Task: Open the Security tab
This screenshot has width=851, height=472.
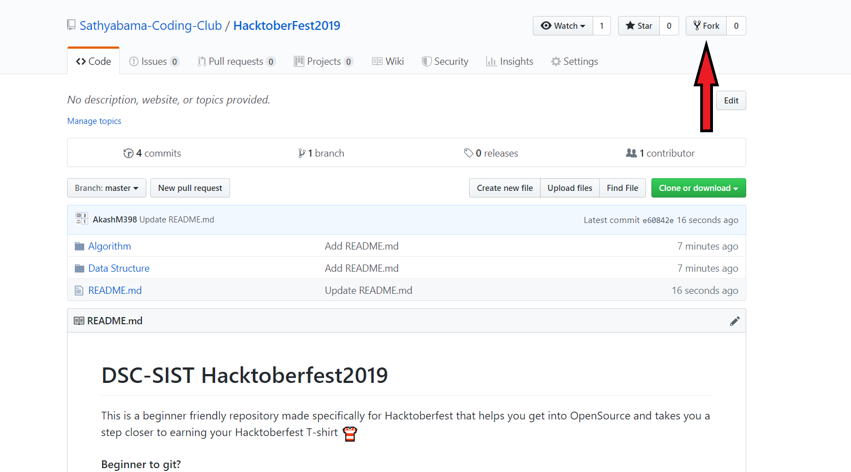Action: (445, 61)
